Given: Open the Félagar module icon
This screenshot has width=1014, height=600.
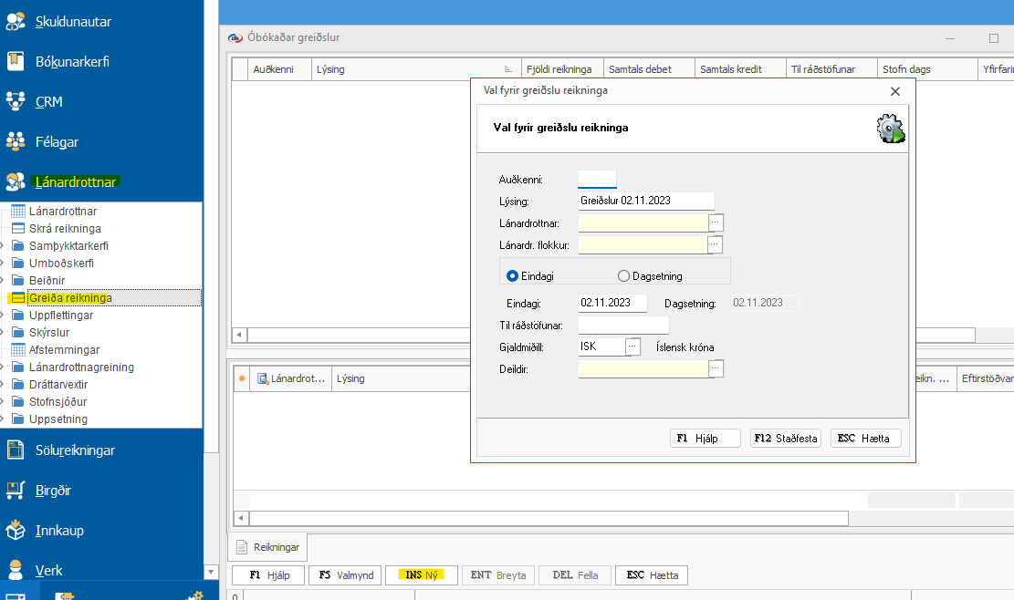Looking at the screenshot, I should tap(16, 142).
